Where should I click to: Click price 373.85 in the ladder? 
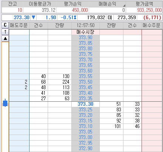coord(85,43)
